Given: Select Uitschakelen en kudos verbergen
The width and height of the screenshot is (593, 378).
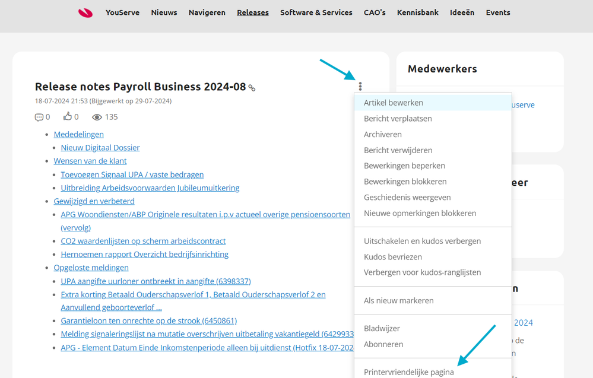Looking at the screenshot, I should pyautogui.click(x=433, y=241).
